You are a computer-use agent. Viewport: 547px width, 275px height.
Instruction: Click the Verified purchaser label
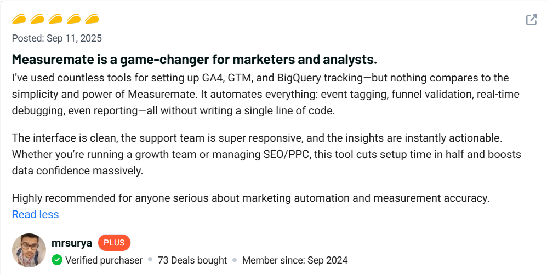click(104, 260)
